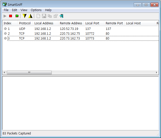Sort by Local Address column header

point(46,23)
